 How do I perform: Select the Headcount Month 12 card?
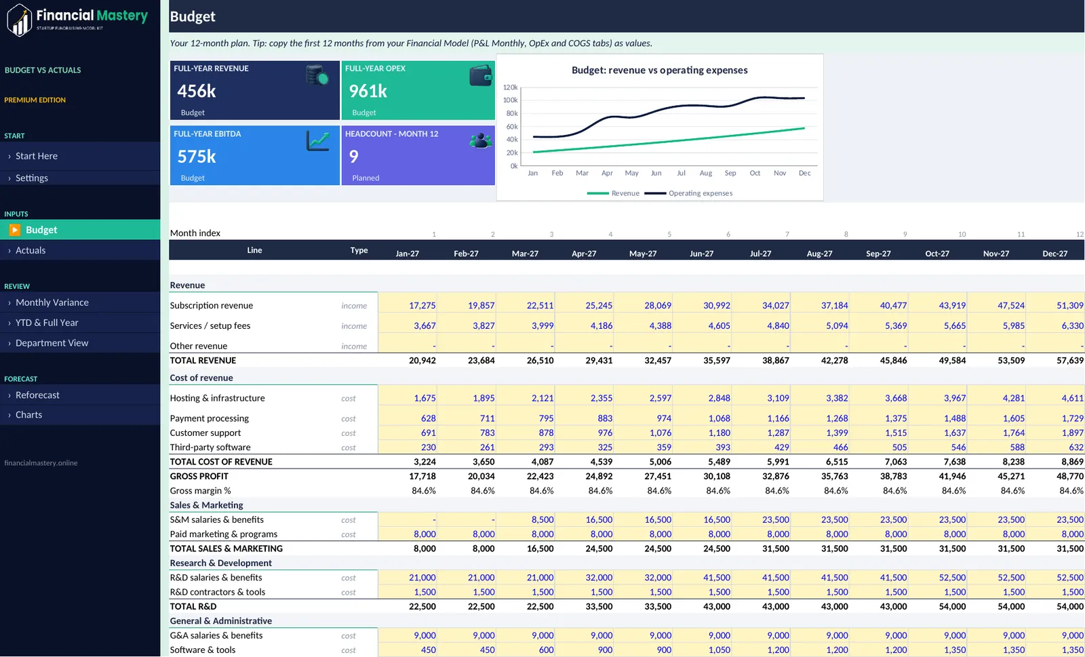click(418, 155)
